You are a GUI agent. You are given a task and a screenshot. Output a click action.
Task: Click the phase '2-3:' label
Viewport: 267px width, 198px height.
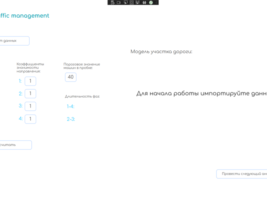71,119
